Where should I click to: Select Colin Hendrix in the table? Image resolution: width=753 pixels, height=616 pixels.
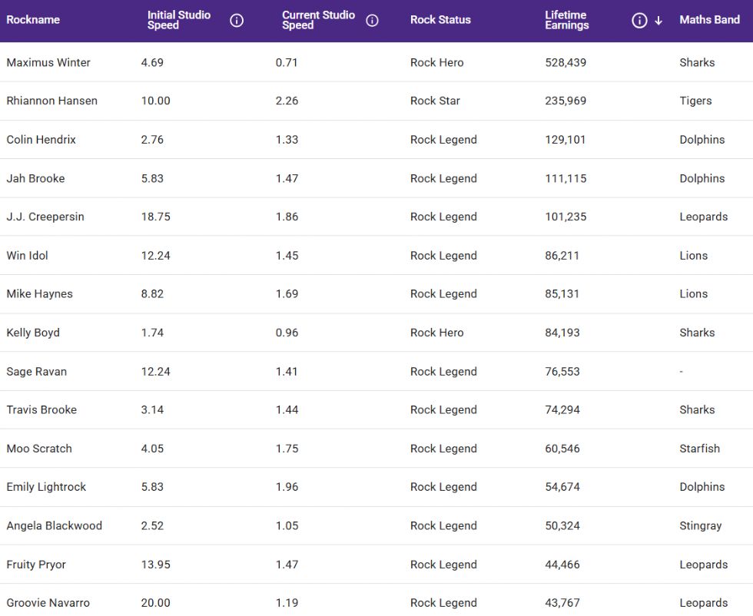pos(41,140)
